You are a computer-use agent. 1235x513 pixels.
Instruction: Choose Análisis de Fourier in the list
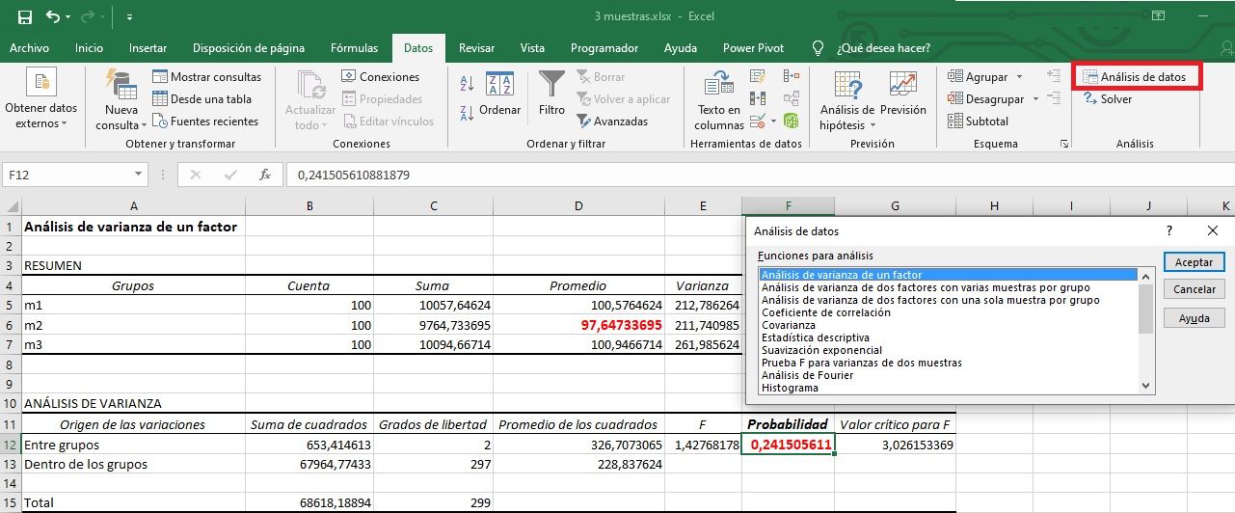[807, 375]
